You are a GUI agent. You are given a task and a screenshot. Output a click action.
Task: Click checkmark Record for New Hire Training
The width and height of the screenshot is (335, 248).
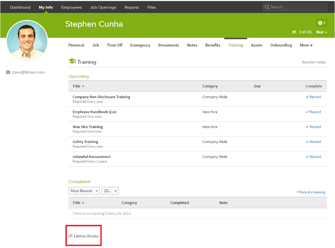[x=313, y=127]
